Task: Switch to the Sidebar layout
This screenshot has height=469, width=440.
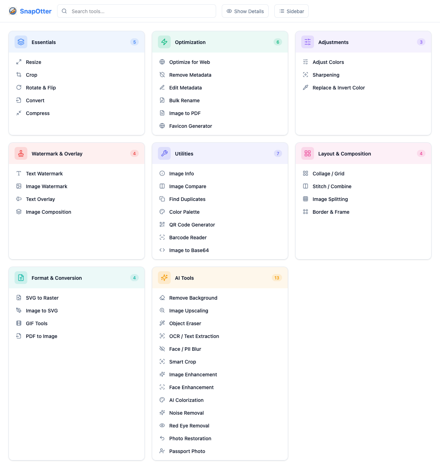Action: 291,11
